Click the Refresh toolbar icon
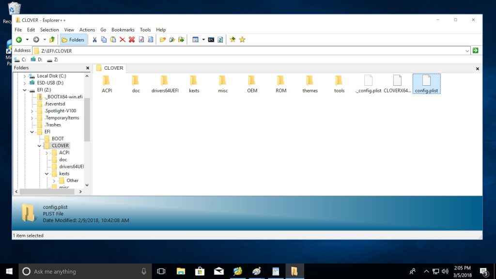The image size is (496, 279). pos(220,40)
